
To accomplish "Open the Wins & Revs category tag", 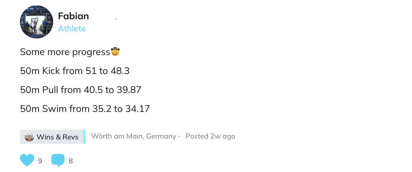I will point(52,137).
